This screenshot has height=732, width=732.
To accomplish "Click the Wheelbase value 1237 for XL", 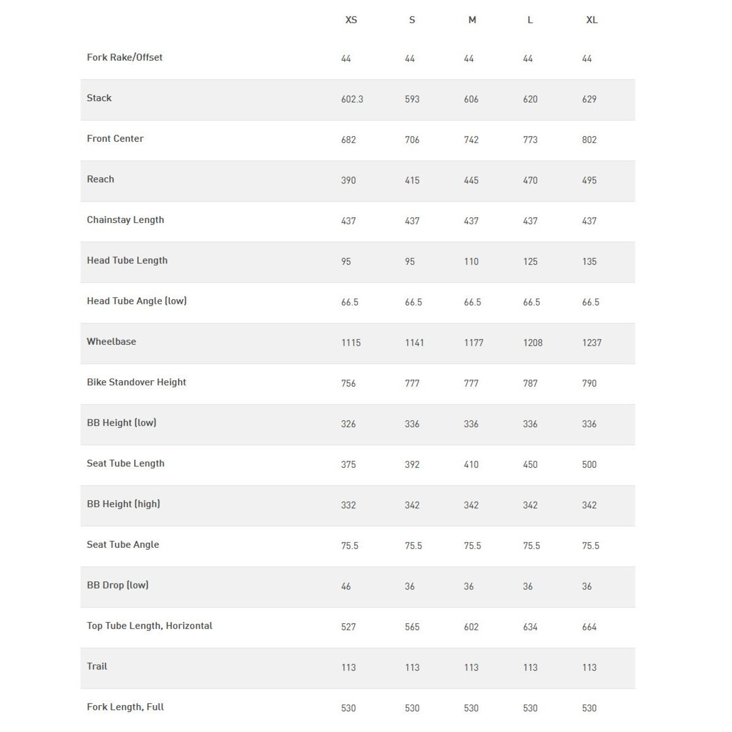I will tap(592, 343).
